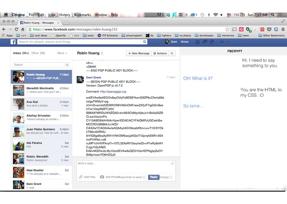The image size is (287, 204).
Task: Click Chrome back arrow
Action: (4, 29)
